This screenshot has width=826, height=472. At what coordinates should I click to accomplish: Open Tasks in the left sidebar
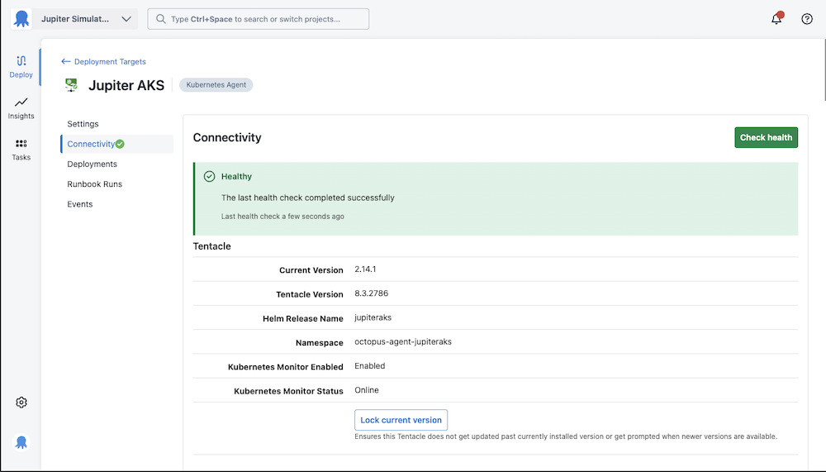[x=21, y=150]
